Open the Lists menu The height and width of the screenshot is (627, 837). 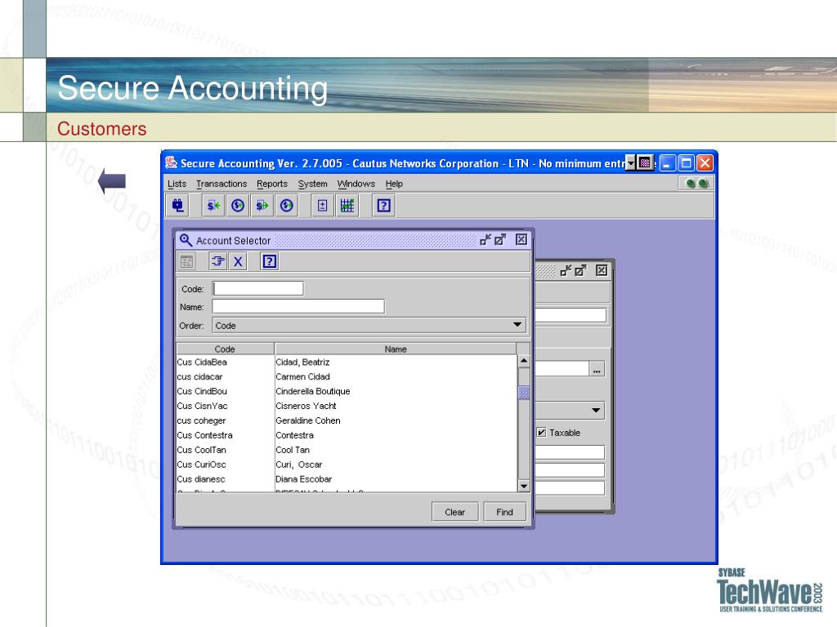coord(177,184)
